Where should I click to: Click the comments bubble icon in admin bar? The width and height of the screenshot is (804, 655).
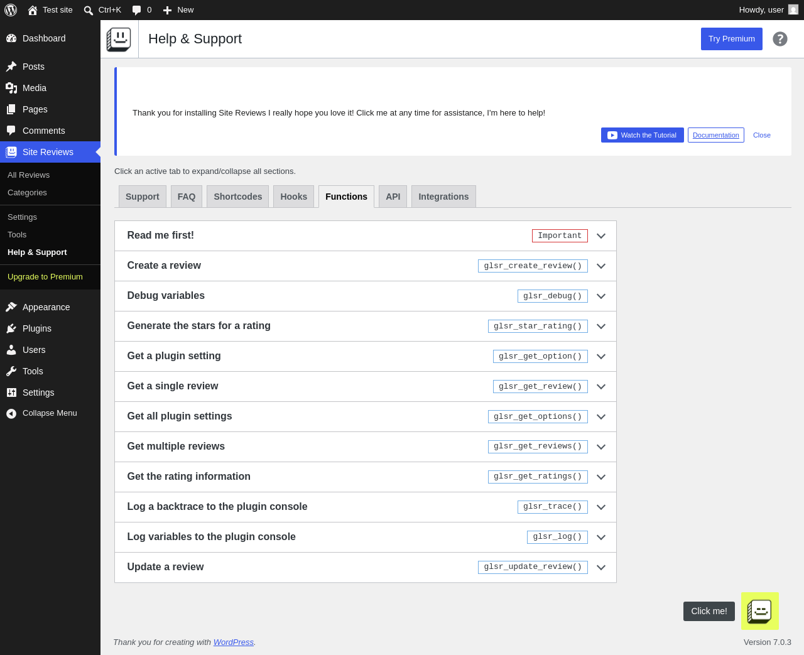[136, 10]
